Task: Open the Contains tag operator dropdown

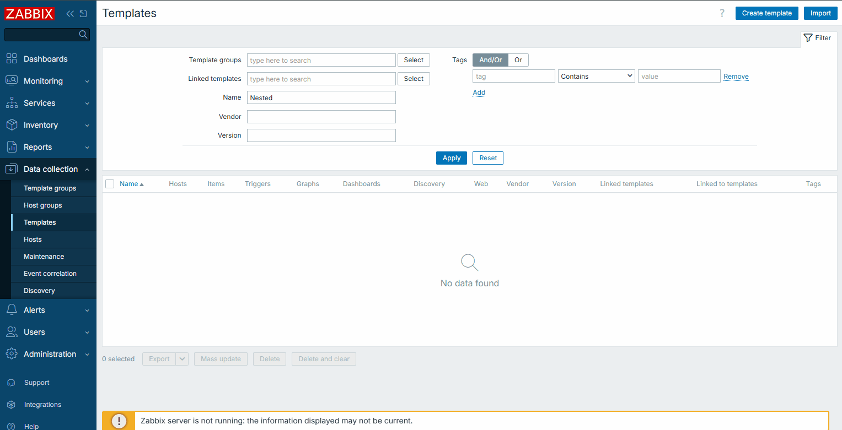Action: [596, 77]
